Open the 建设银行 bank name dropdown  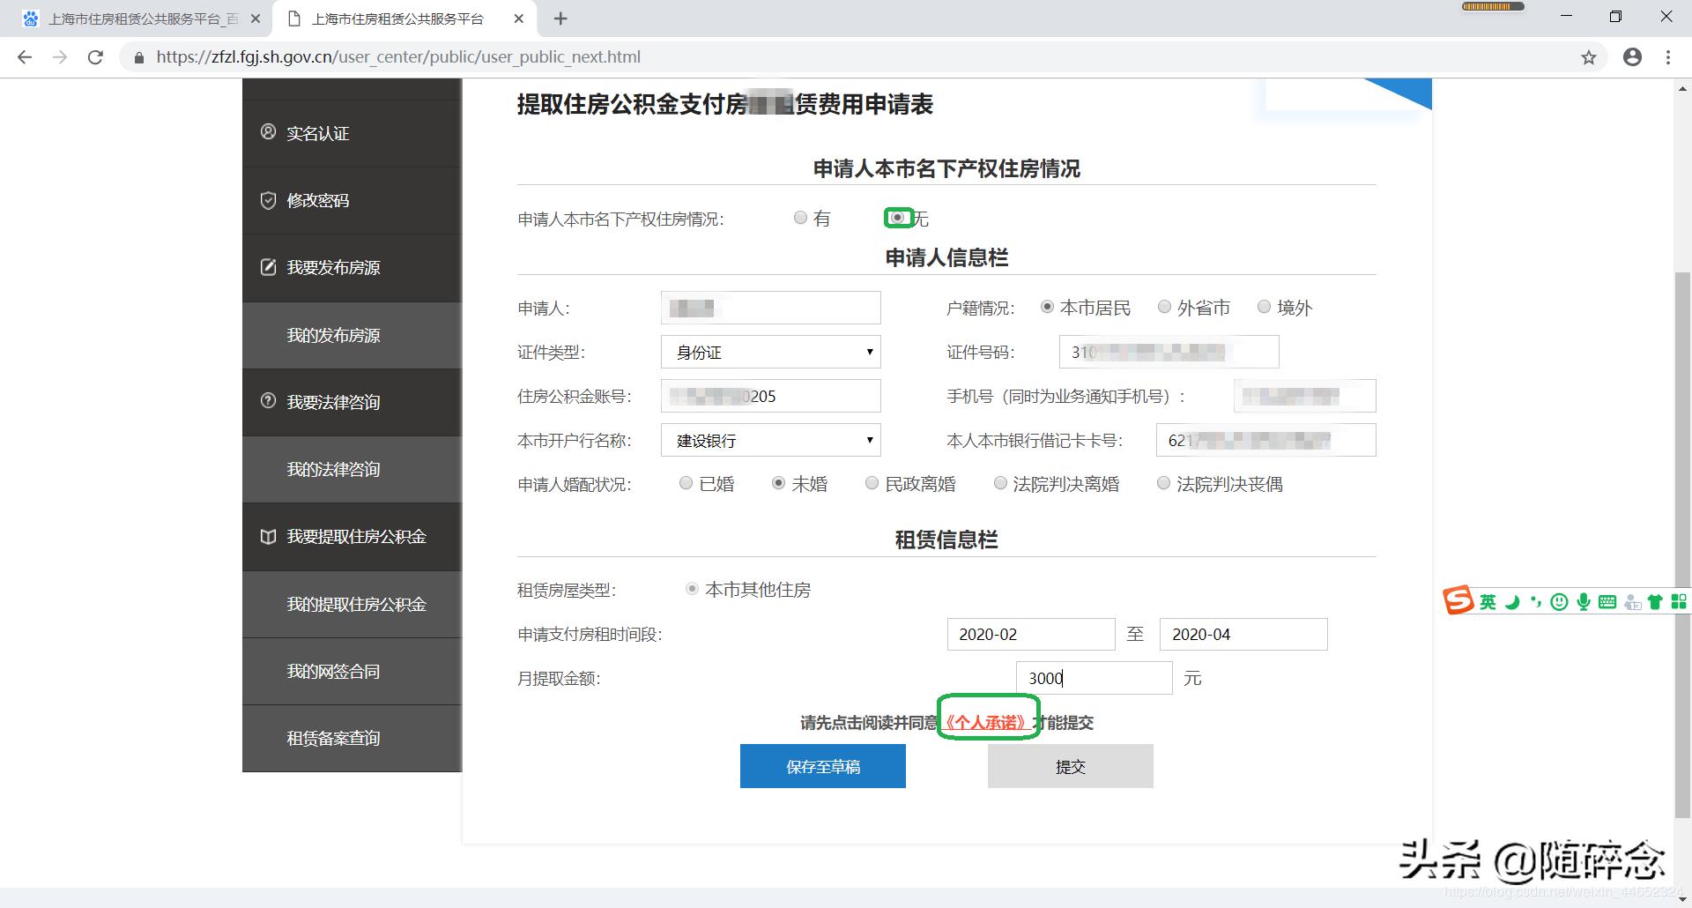[x=770, y=440]
